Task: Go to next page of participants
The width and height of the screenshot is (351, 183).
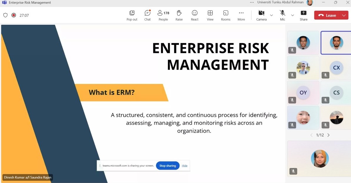Action: pos(329,135)
